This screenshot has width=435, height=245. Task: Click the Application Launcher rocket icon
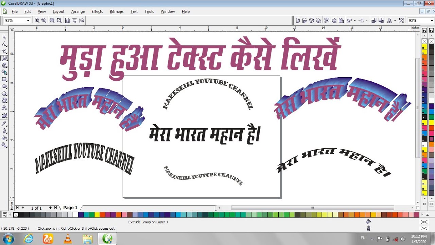389,20
